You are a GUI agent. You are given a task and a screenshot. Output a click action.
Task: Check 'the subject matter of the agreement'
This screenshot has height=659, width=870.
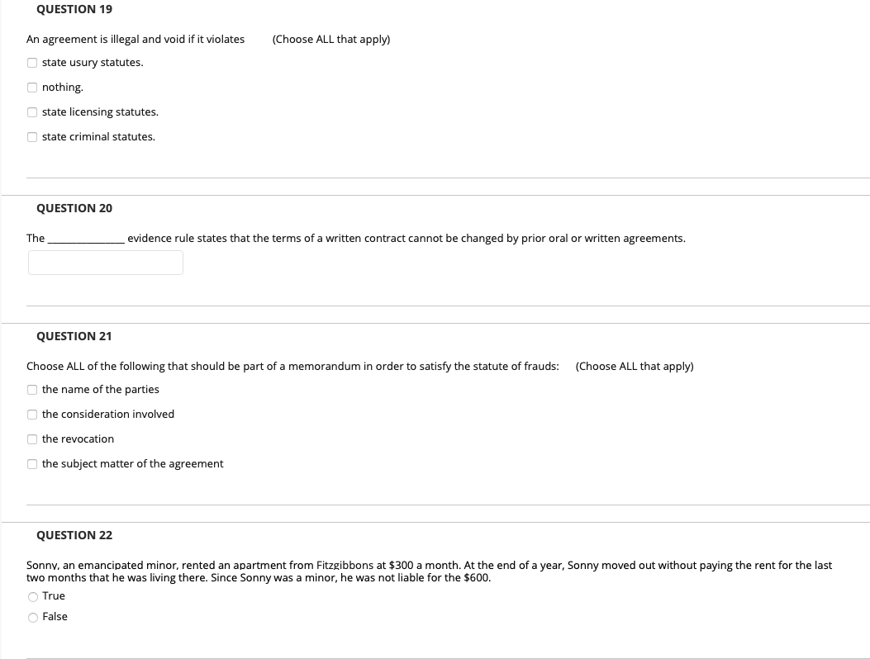[31, 463]
